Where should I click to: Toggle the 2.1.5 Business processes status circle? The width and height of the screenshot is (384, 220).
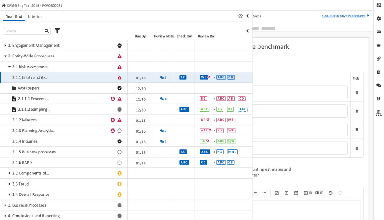(119, 152)
